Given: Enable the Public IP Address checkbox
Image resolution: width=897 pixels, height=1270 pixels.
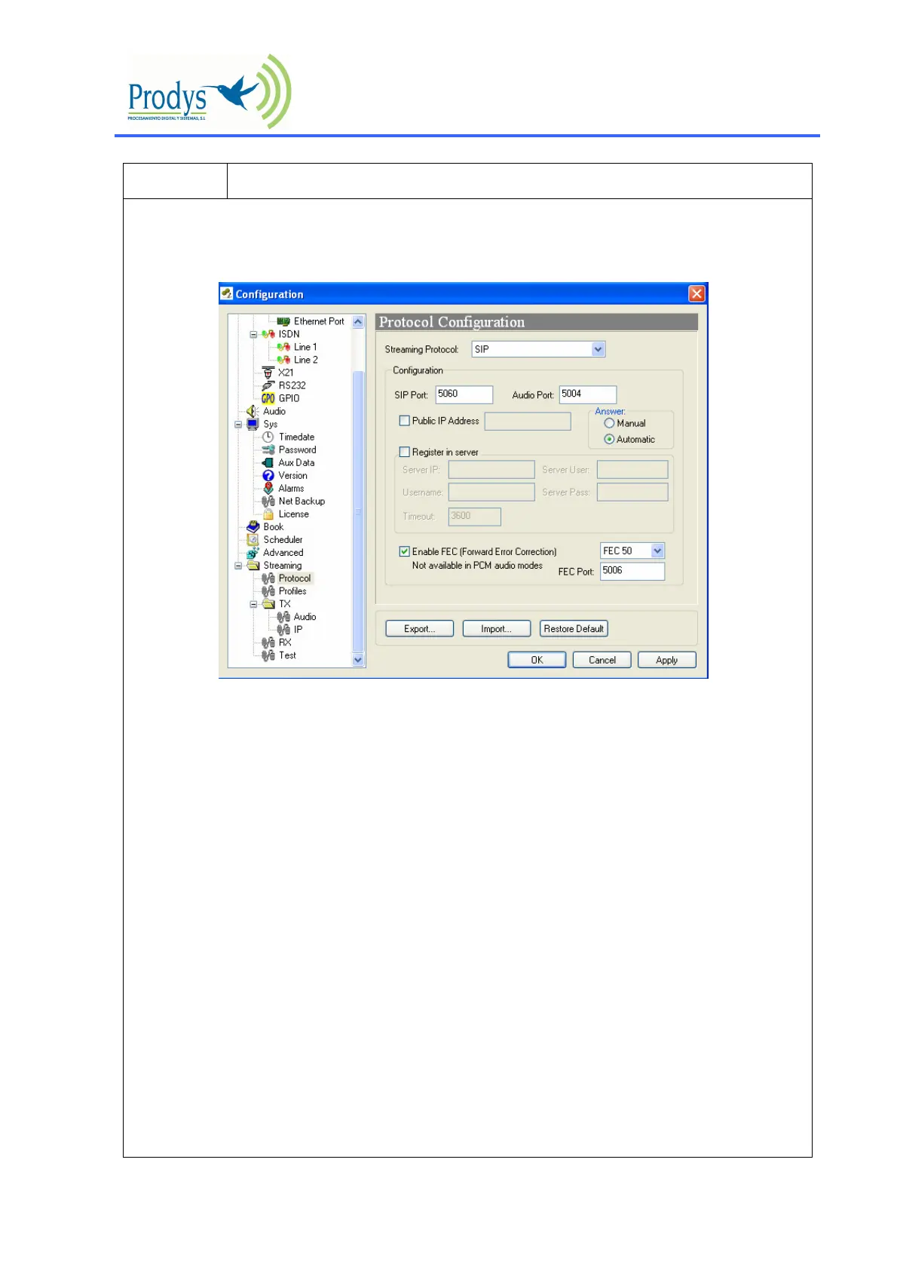Looking at the screenshot, I should coord(405,421).
